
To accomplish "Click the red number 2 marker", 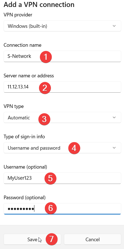I will (45, 88).
